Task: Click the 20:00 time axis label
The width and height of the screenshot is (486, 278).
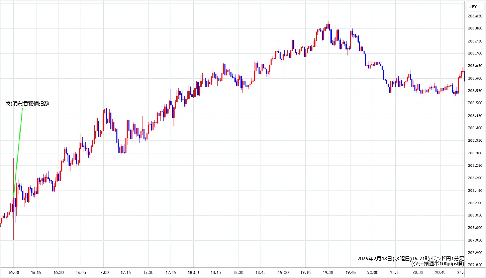Action: pos(373,272)
